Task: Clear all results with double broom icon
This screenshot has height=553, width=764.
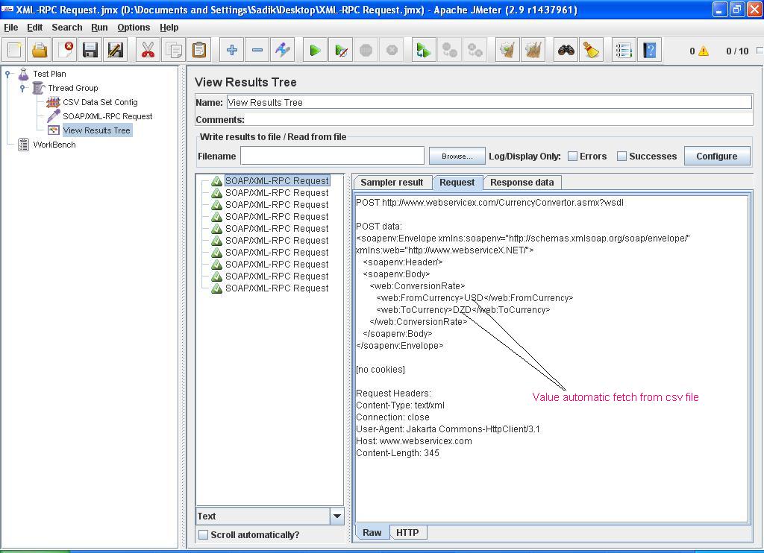Action: click(x=533, y=50)
